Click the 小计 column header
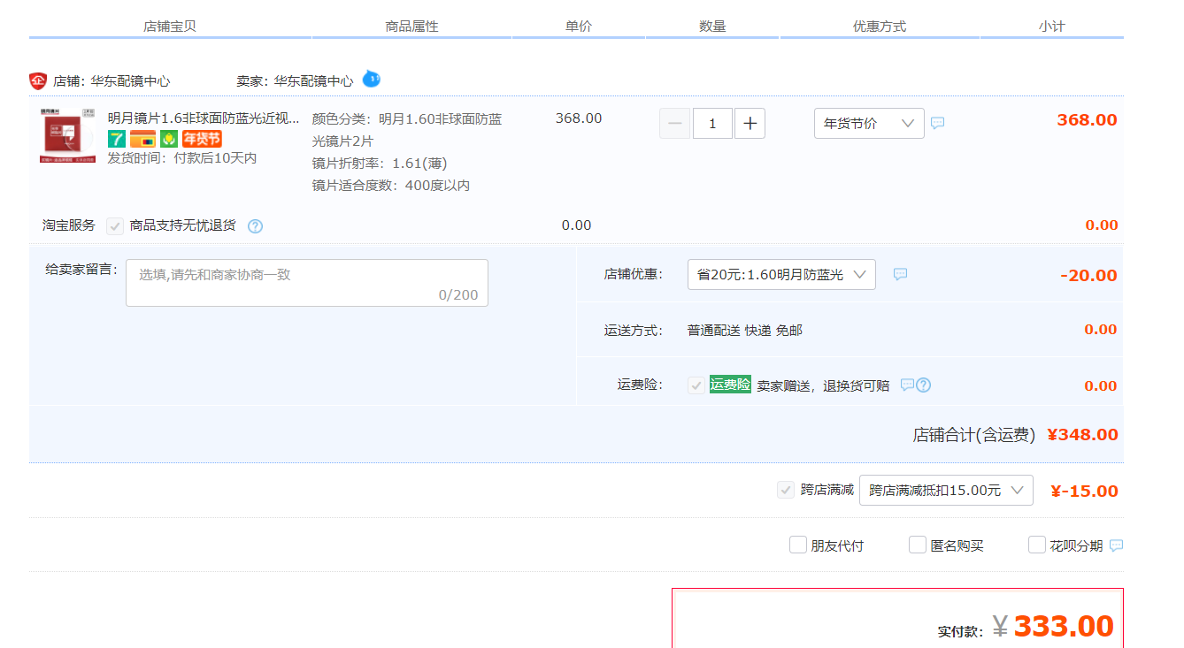 [1052, 27]
